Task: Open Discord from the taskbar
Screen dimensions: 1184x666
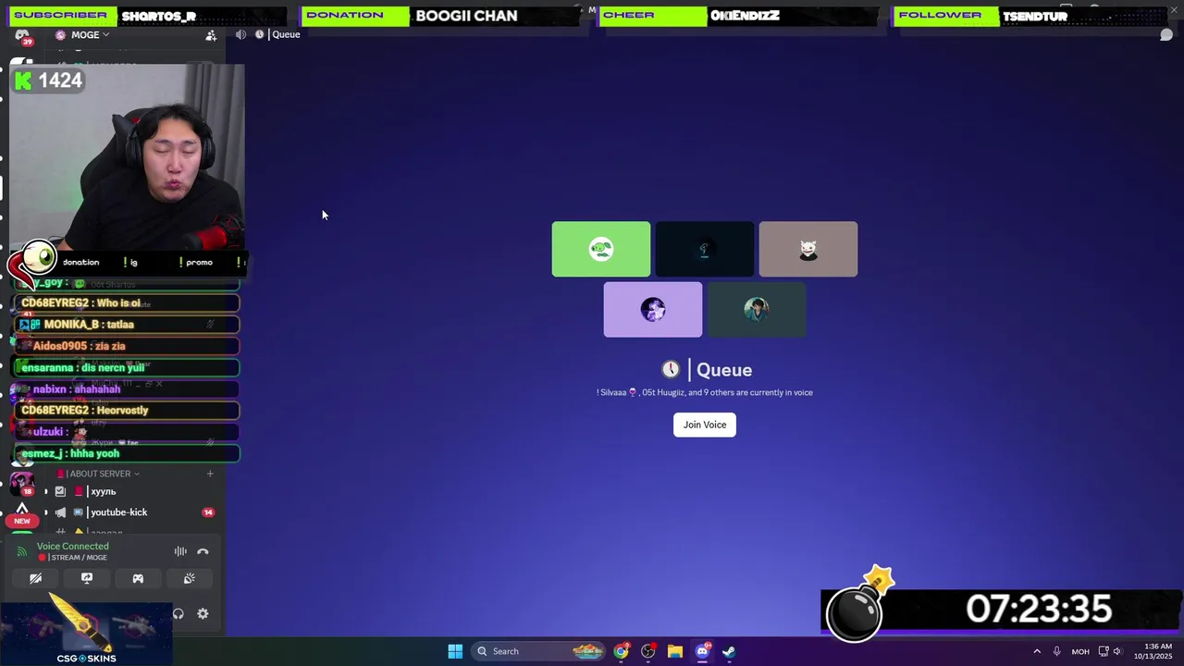Action: [702, 651]
